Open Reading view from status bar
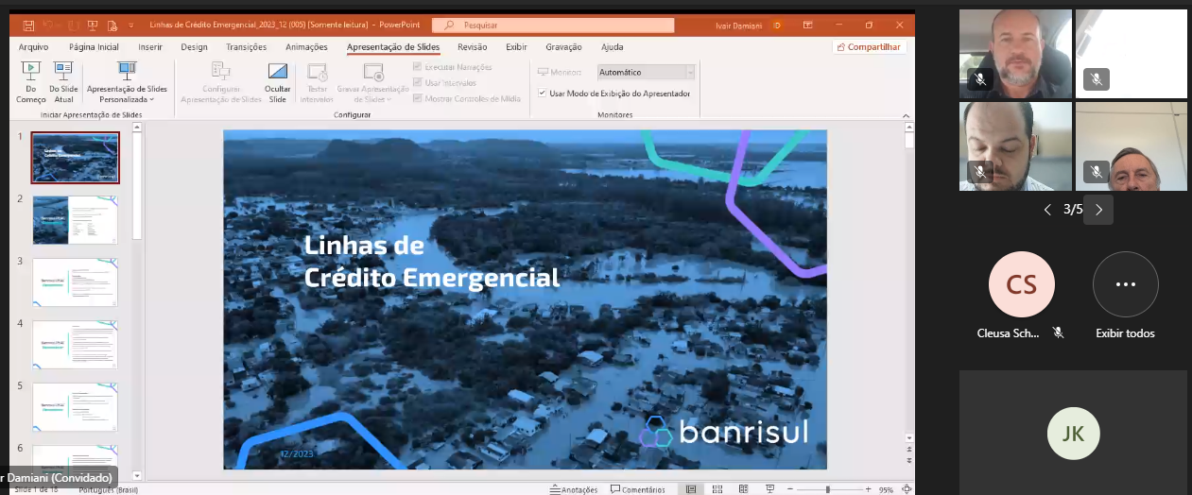The width and height of the screenshot is (1192, 495). 744,489
